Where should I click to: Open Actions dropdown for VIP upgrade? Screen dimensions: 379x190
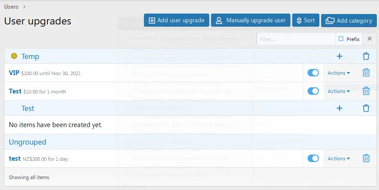[x=339, y=73]
